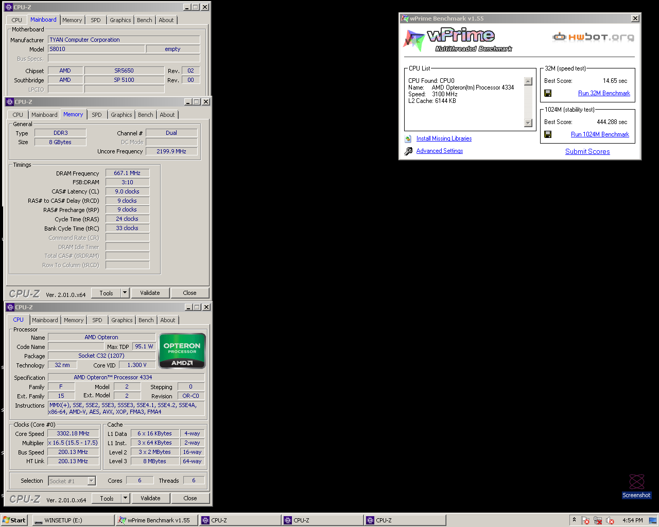The height and width of the screenshot is (527, 659).
Task: Click the Model field showing S8010
Action: 96,49
